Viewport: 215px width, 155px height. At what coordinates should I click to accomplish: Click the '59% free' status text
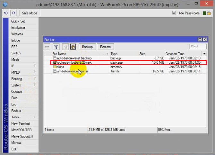click(164, 130)
